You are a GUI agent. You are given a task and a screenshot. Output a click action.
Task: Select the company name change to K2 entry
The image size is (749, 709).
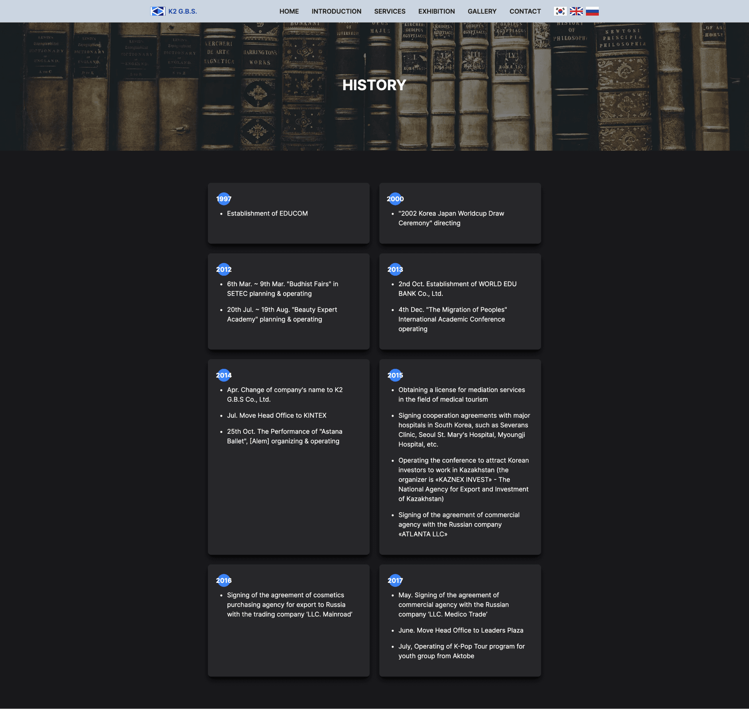click(x=285, y=395)
